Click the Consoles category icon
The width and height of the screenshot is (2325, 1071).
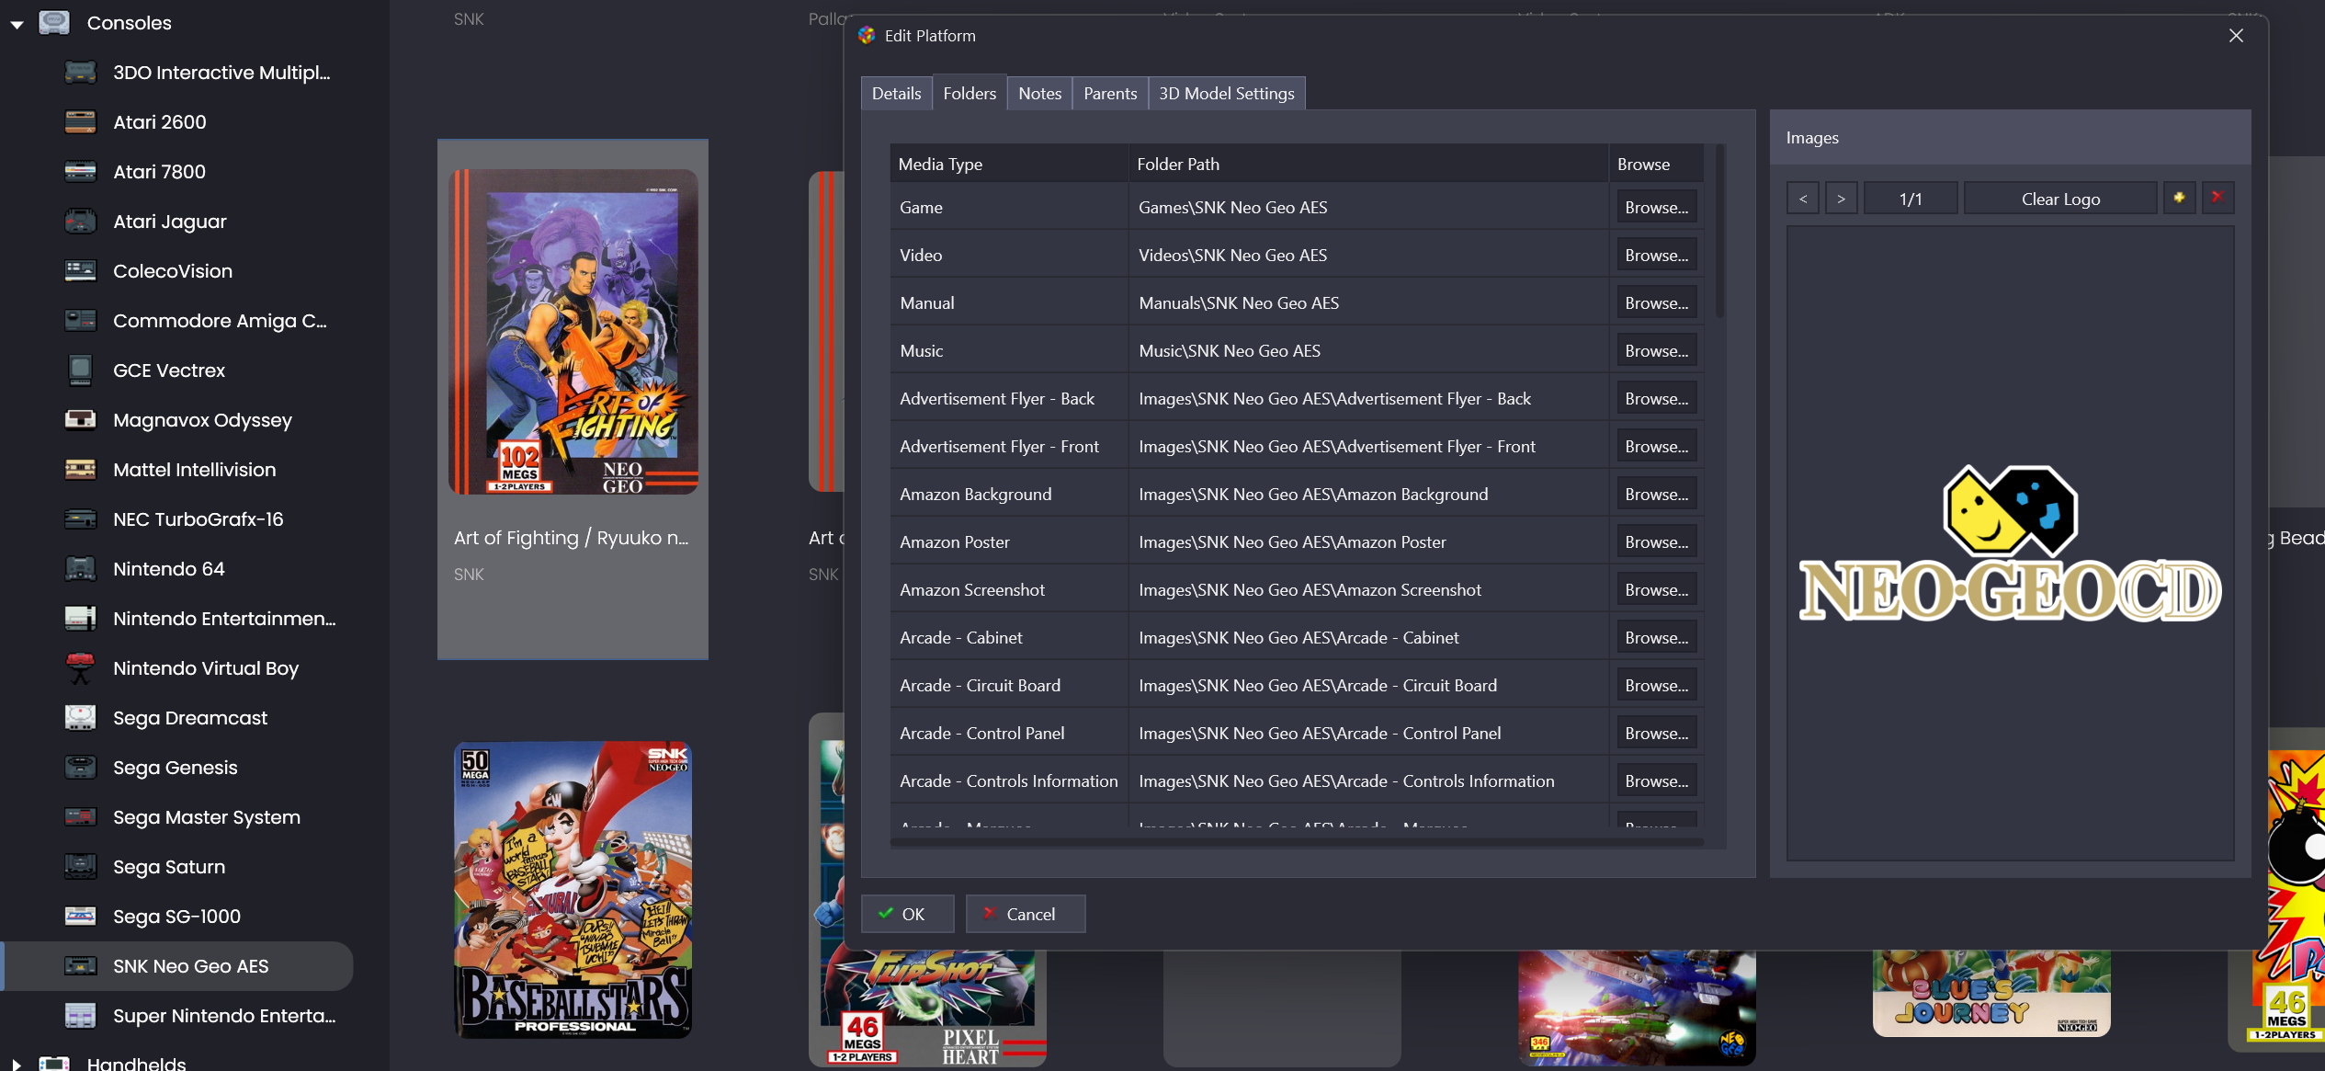(54, 22)
